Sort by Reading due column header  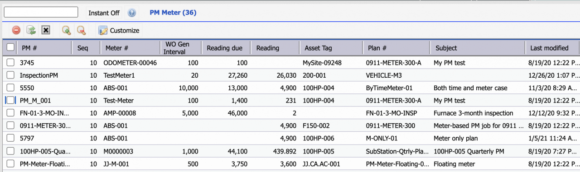pos(226,48)
